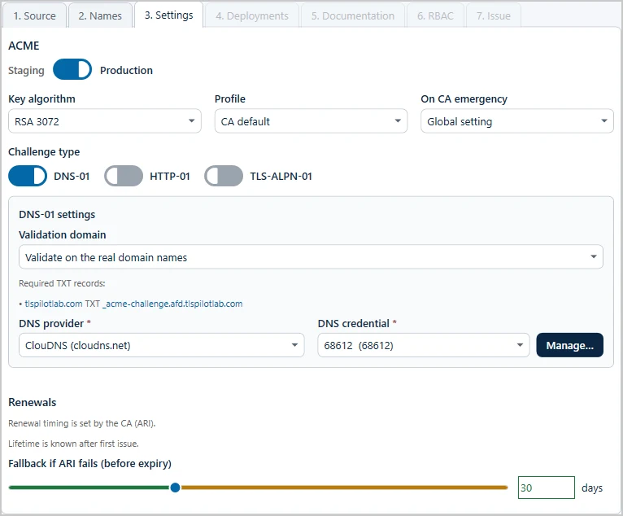Click the Renewals heading
623x516 pixels.
tap(33, 402)
